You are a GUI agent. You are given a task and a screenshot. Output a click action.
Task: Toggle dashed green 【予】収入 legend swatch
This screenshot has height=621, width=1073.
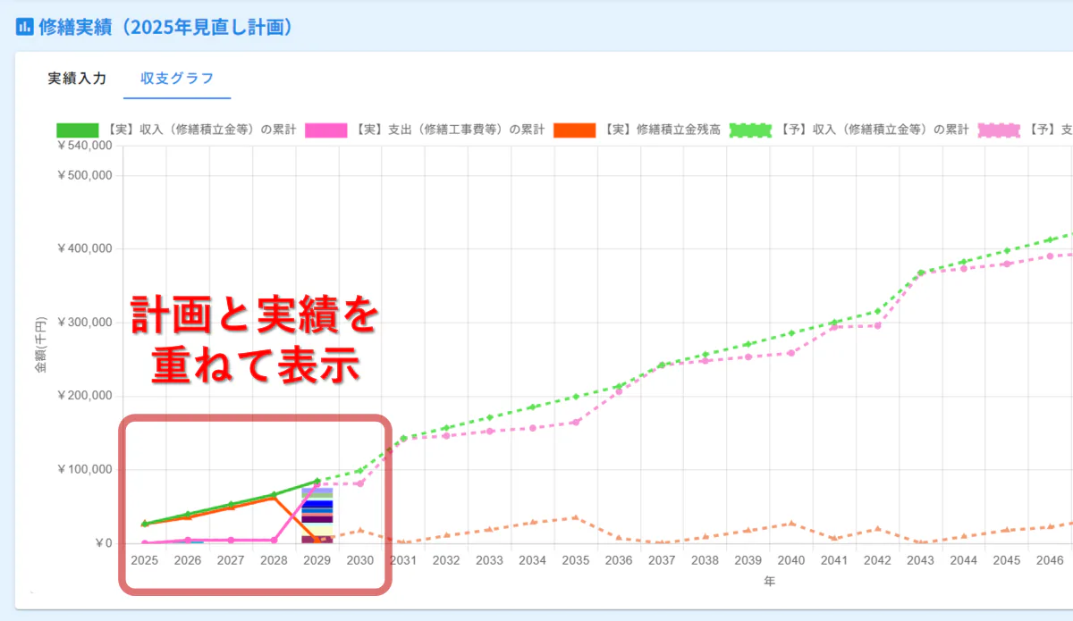tap(750, 130)
